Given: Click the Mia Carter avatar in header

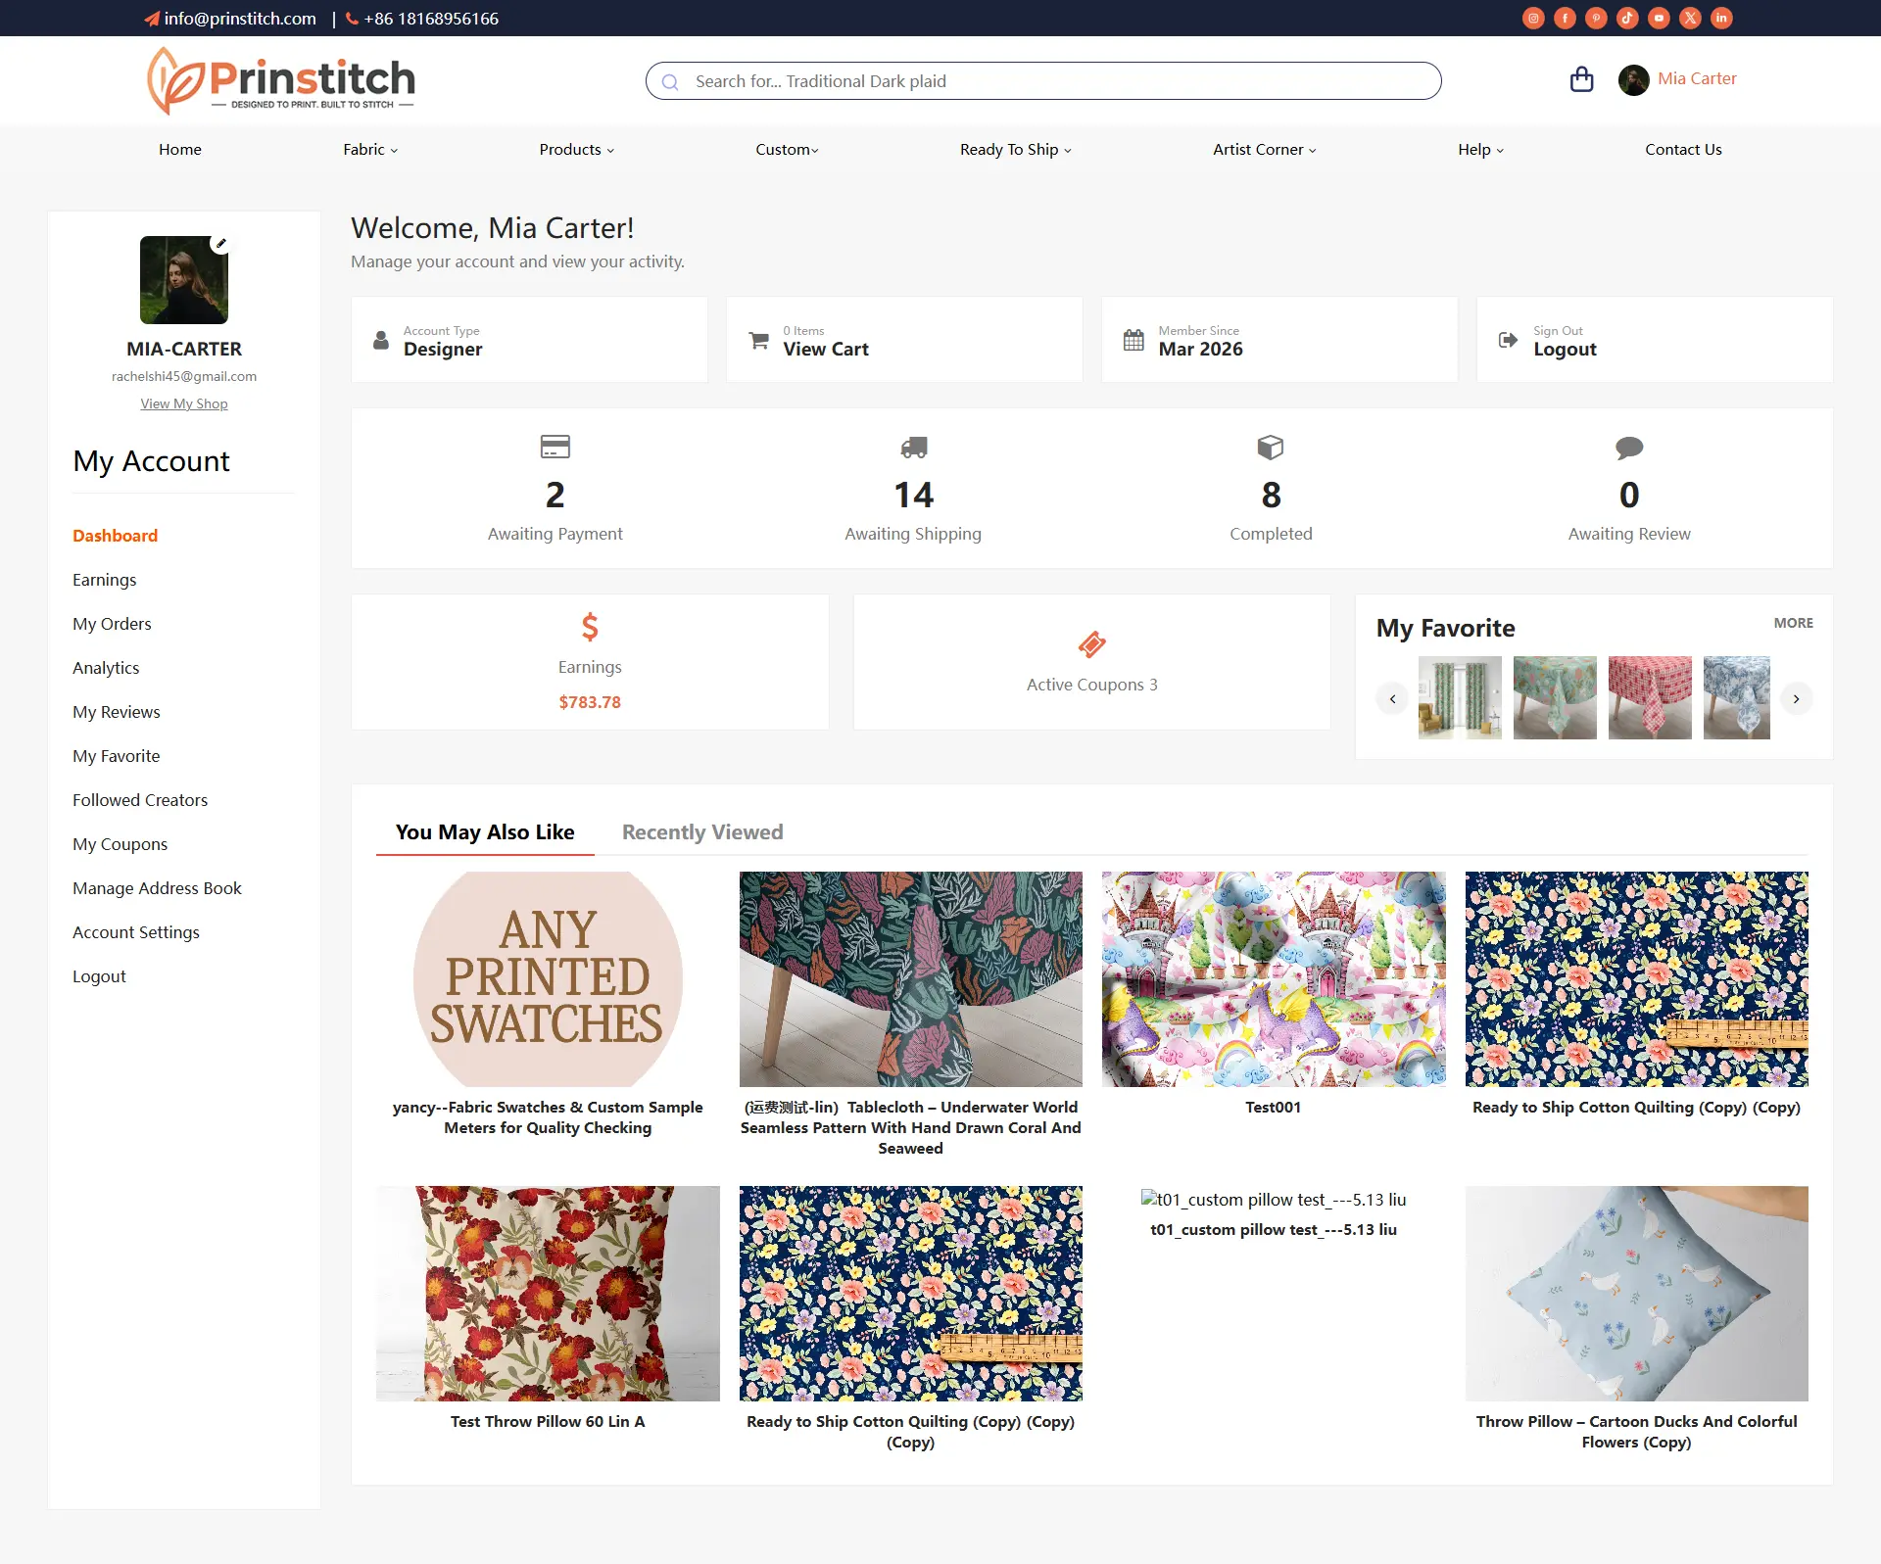Looking at the screenshot, I should (x=1633, y=79).
